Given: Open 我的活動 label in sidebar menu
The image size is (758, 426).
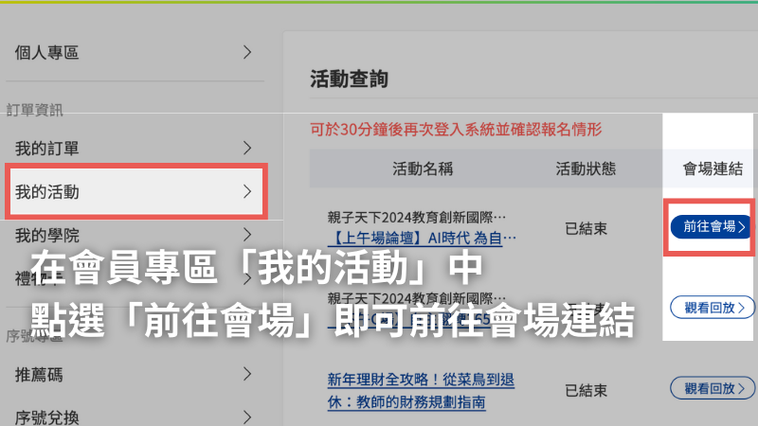Looking at the screenshot, I should pyautogui.click(x=46, y=192).
